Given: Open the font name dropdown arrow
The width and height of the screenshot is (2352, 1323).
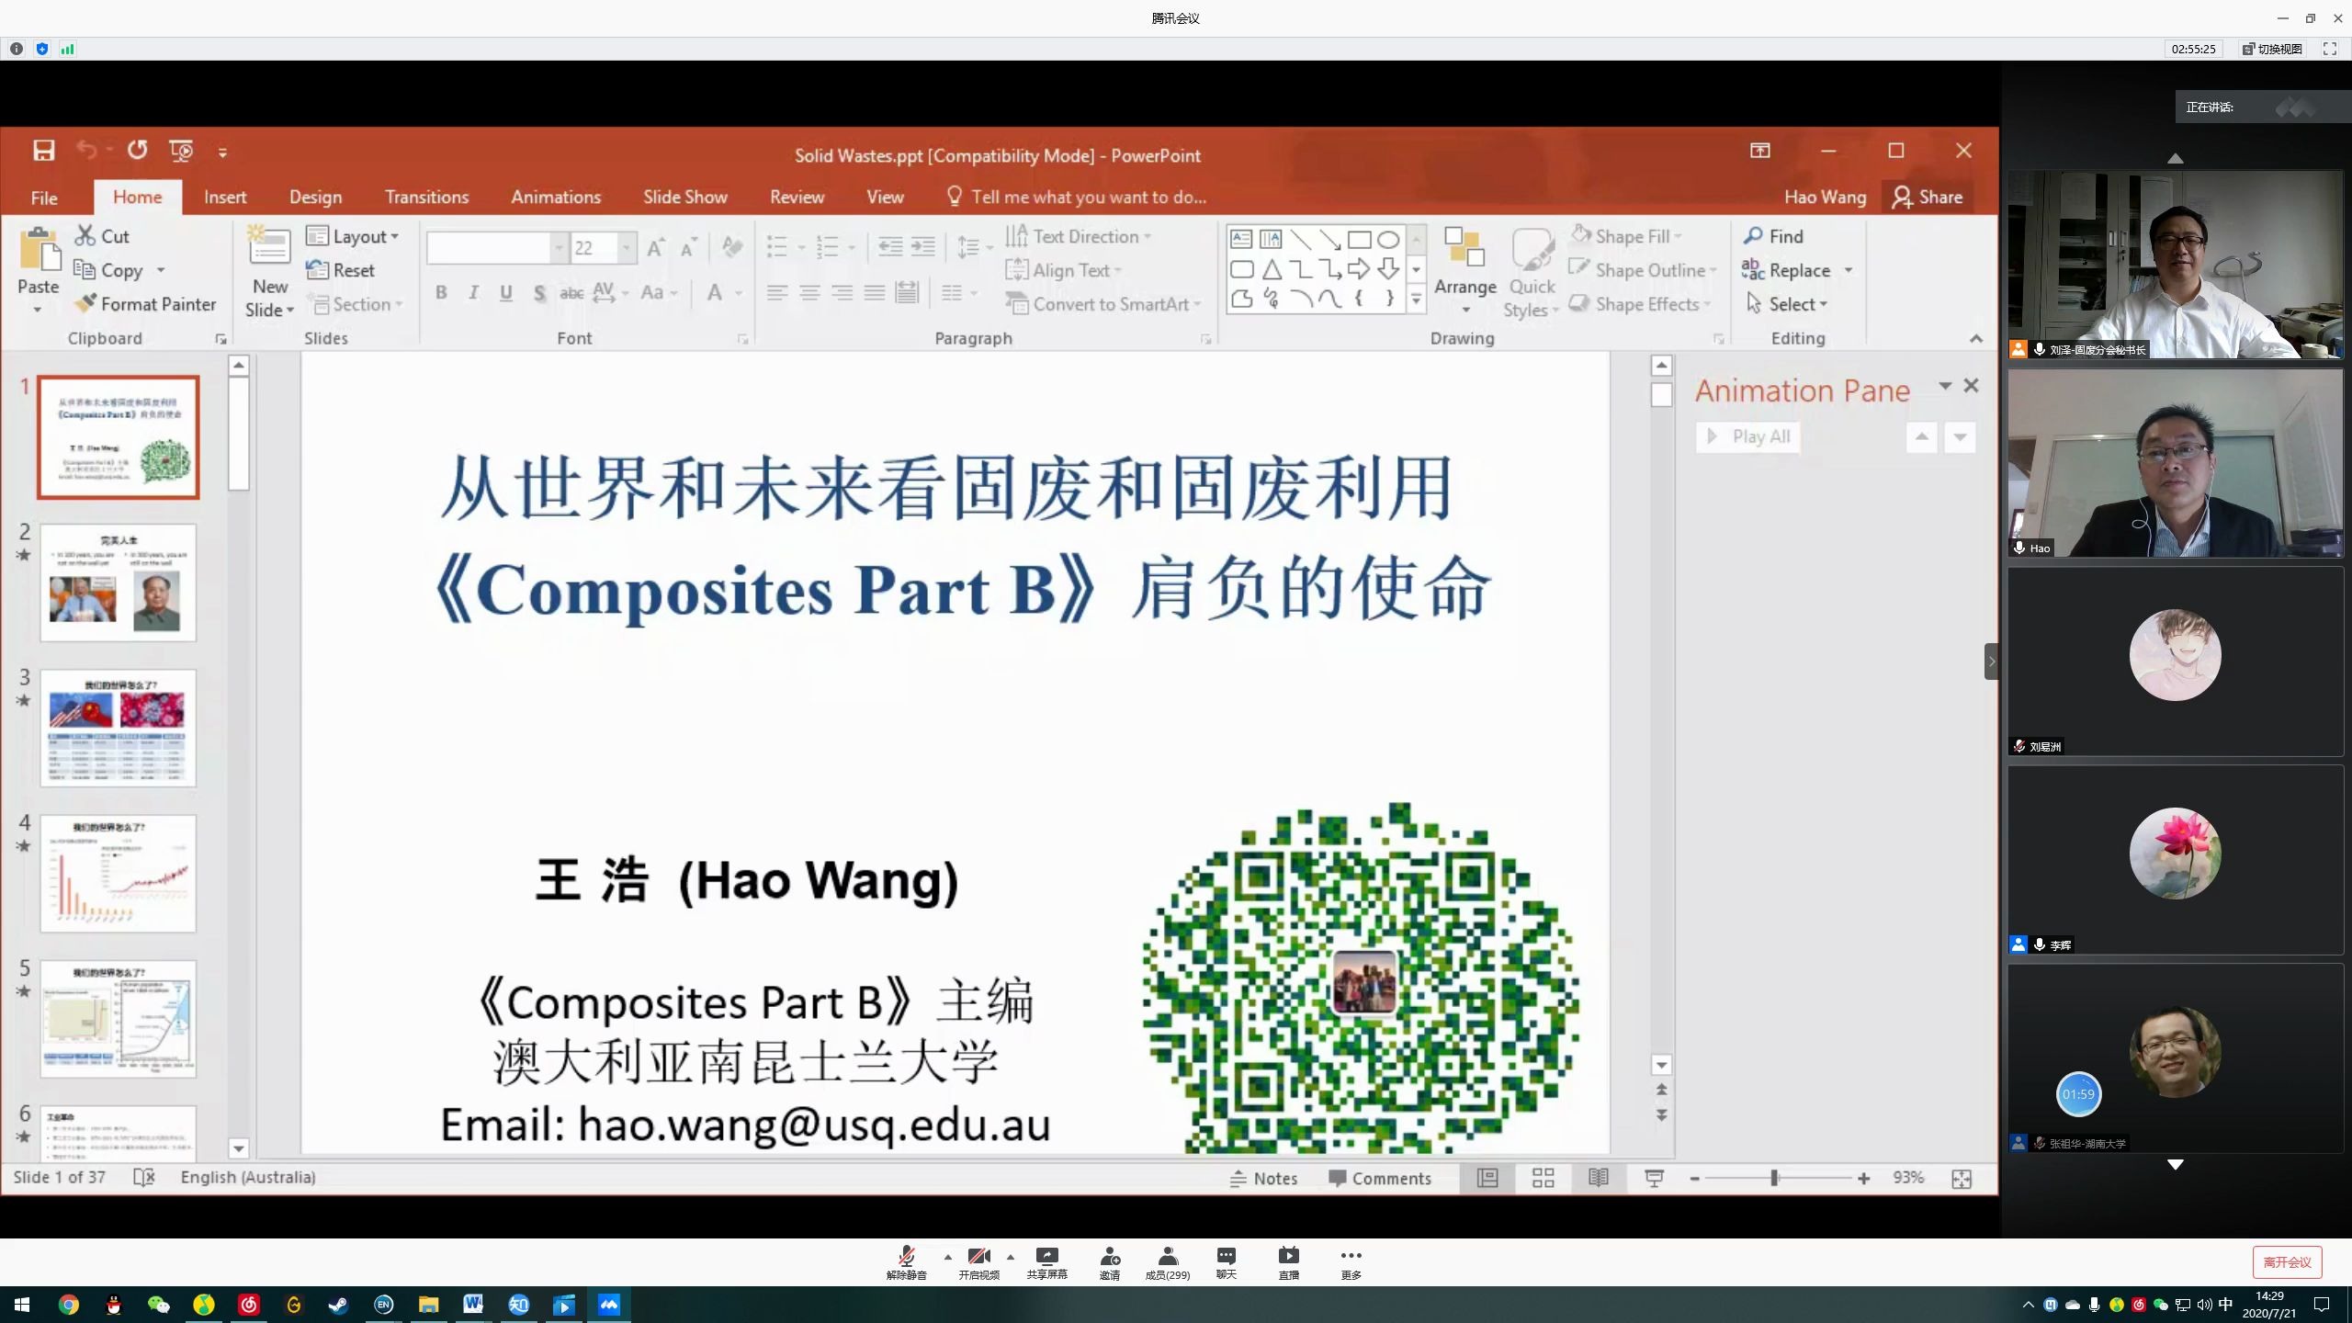Looking at the screenshot, I should 559,247.
